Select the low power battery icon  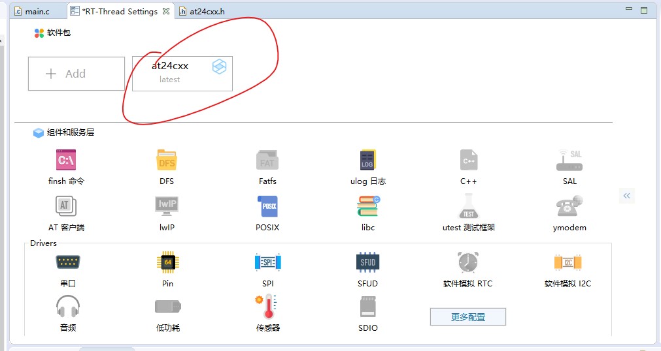168,307
